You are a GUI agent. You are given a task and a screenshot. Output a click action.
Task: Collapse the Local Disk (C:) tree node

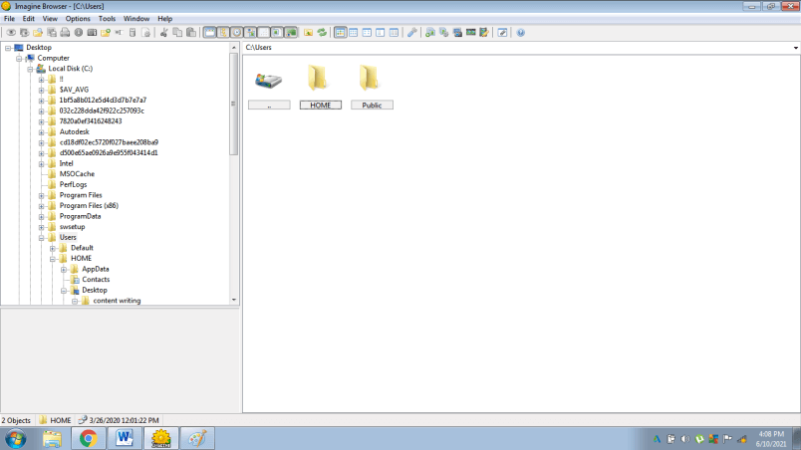30,69
